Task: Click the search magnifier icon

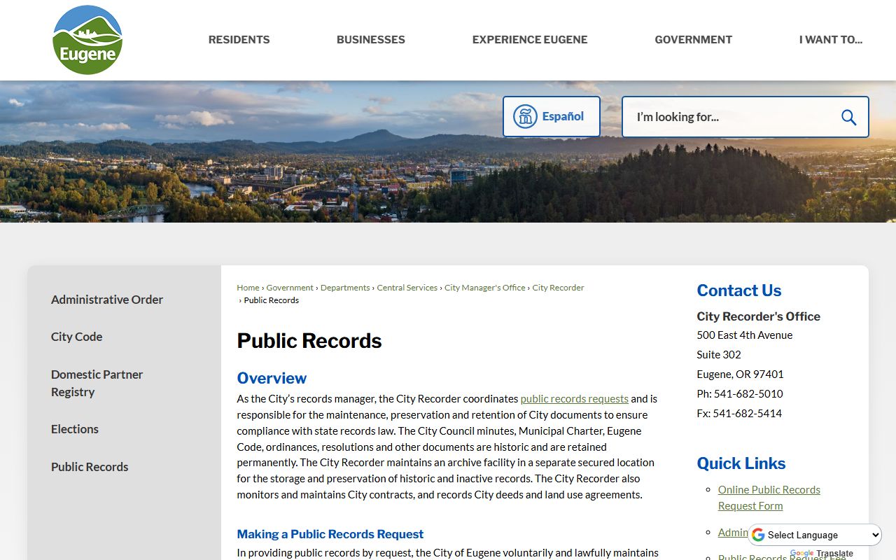Action: (848, 117)
